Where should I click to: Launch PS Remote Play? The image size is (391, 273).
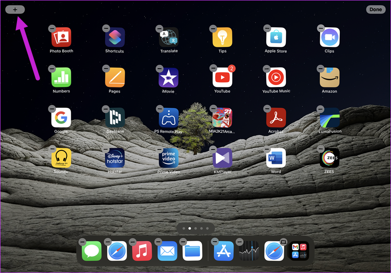[x=169, y=117]
